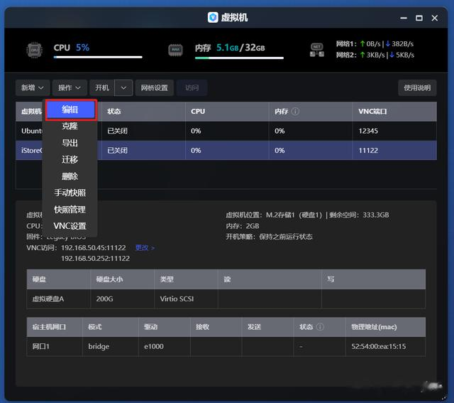The image size is (454, 403).
Task: Click the virtual machine app logo icon
Action: [213, 17]
